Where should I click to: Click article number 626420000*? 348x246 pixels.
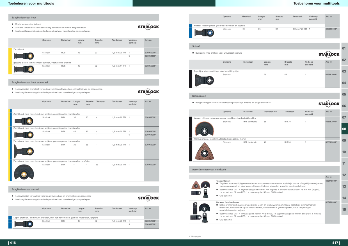pos(331,202)
